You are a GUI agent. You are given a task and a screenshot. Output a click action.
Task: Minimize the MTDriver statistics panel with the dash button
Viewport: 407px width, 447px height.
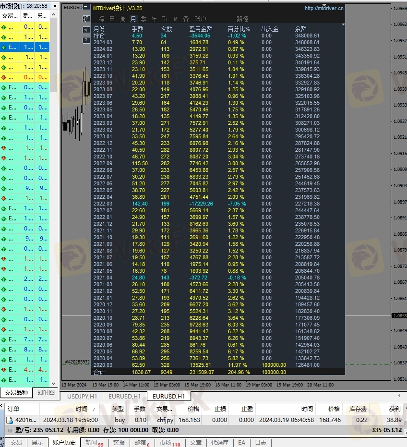coord(86,7)
